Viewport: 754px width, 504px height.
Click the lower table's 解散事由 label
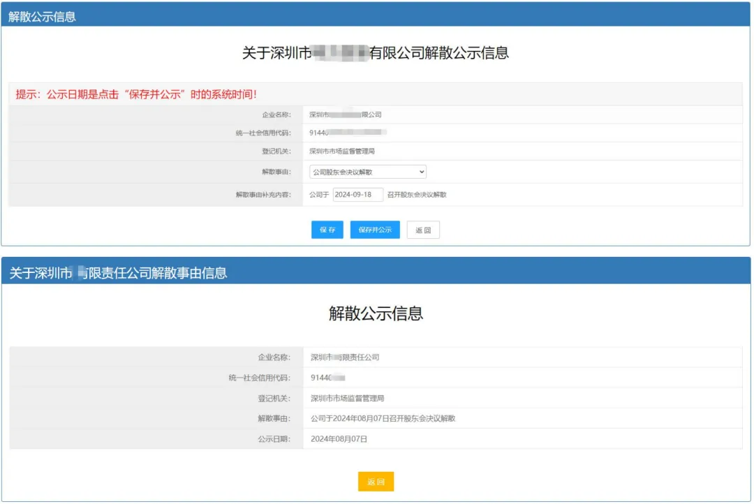(274, 418)
